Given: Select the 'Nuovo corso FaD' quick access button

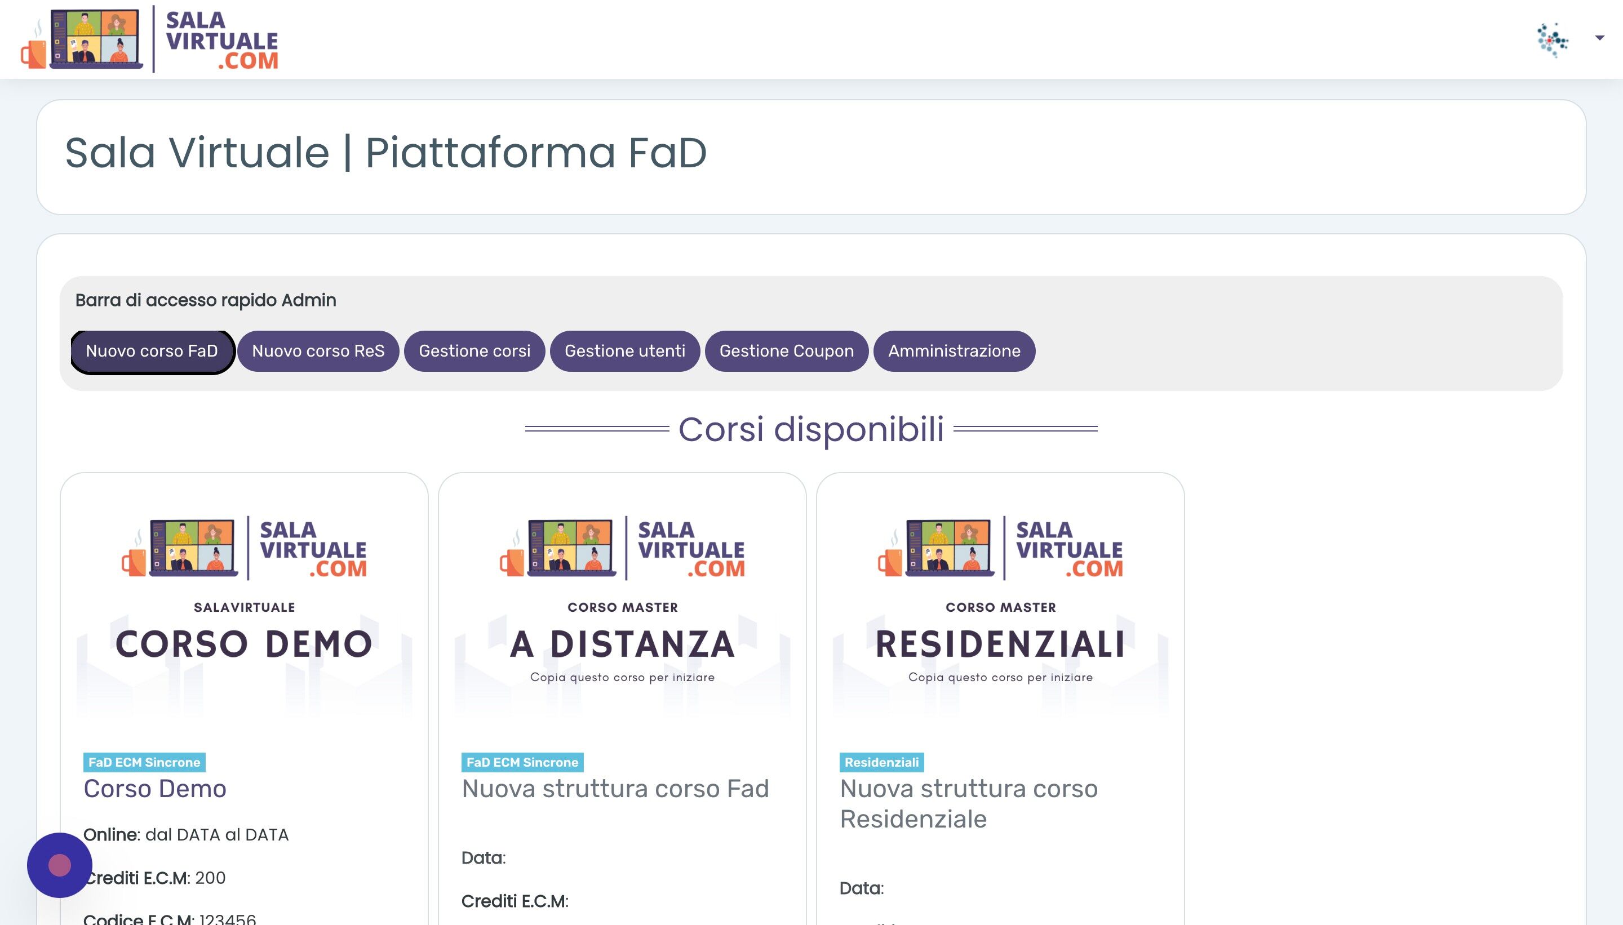Looking at the screenshot, I should [152, 351].
